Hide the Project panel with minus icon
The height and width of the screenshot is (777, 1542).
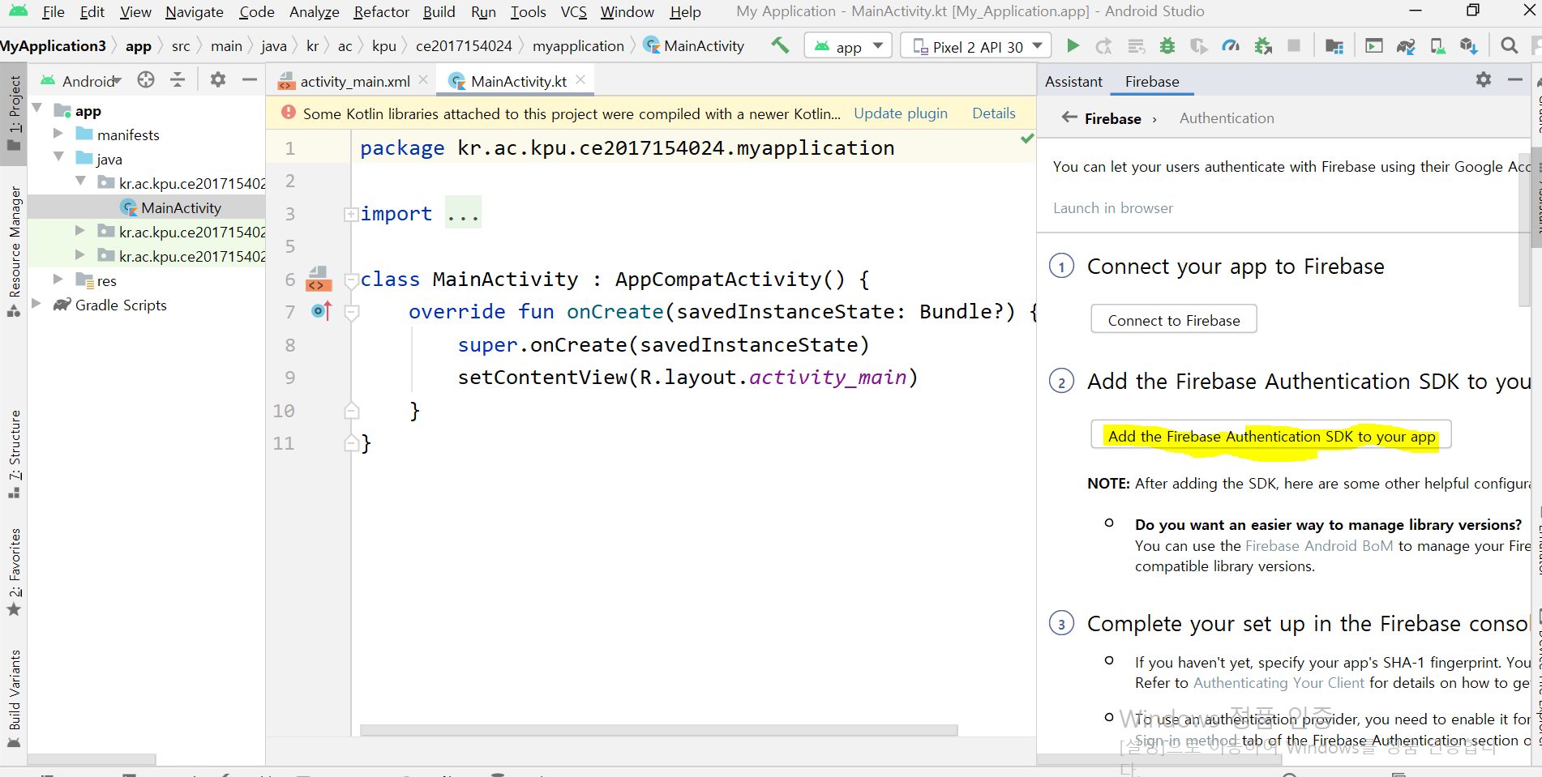[250, 79]
